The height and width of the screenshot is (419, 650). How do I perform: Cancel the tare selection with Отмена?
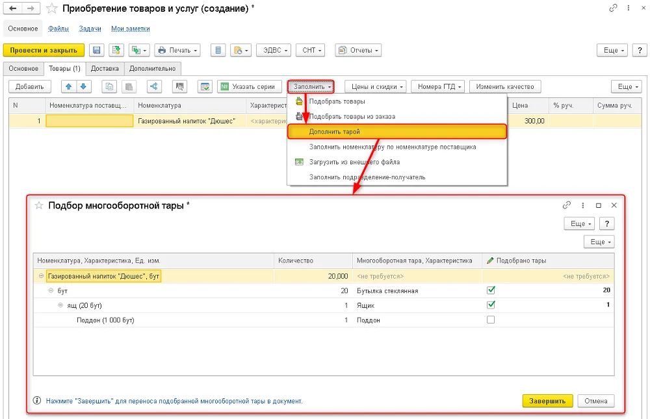point(595,401)
